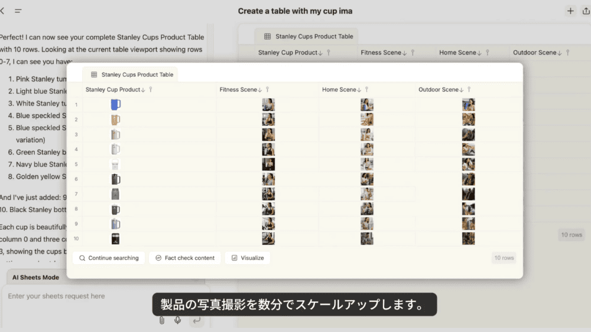The height and width of the screenshot is (332, 591).
Task: Open row 1 blue cup product image
Action: tap(115, 105)
